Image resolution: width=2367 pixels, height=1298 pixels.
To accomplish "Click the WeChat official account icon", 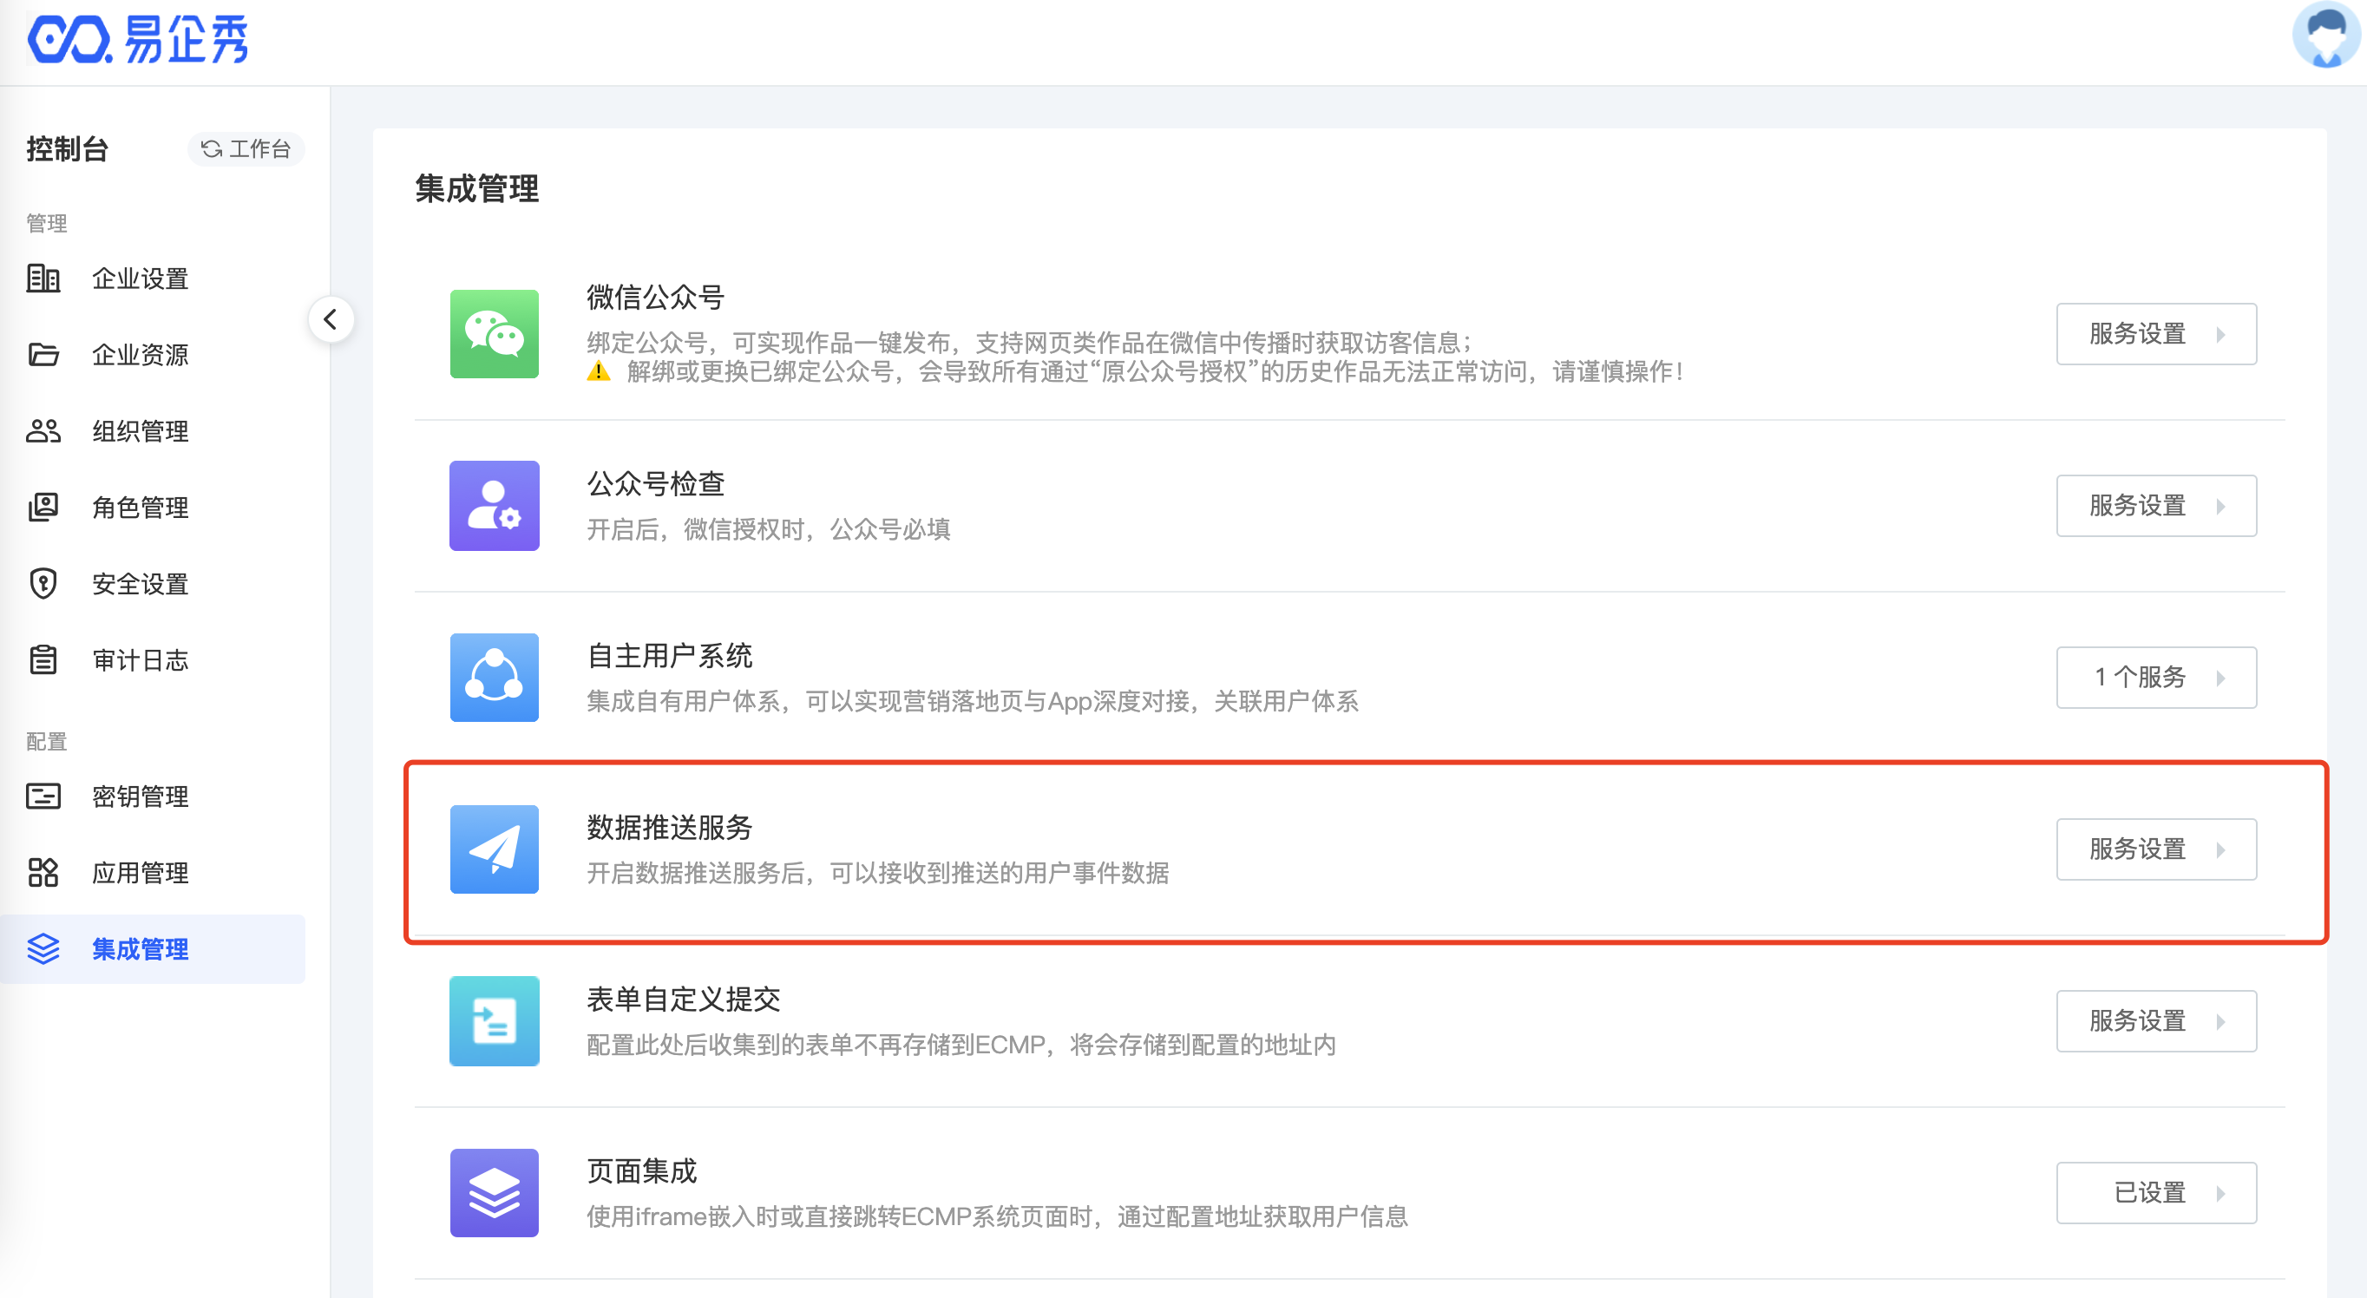I will point(495,333).
